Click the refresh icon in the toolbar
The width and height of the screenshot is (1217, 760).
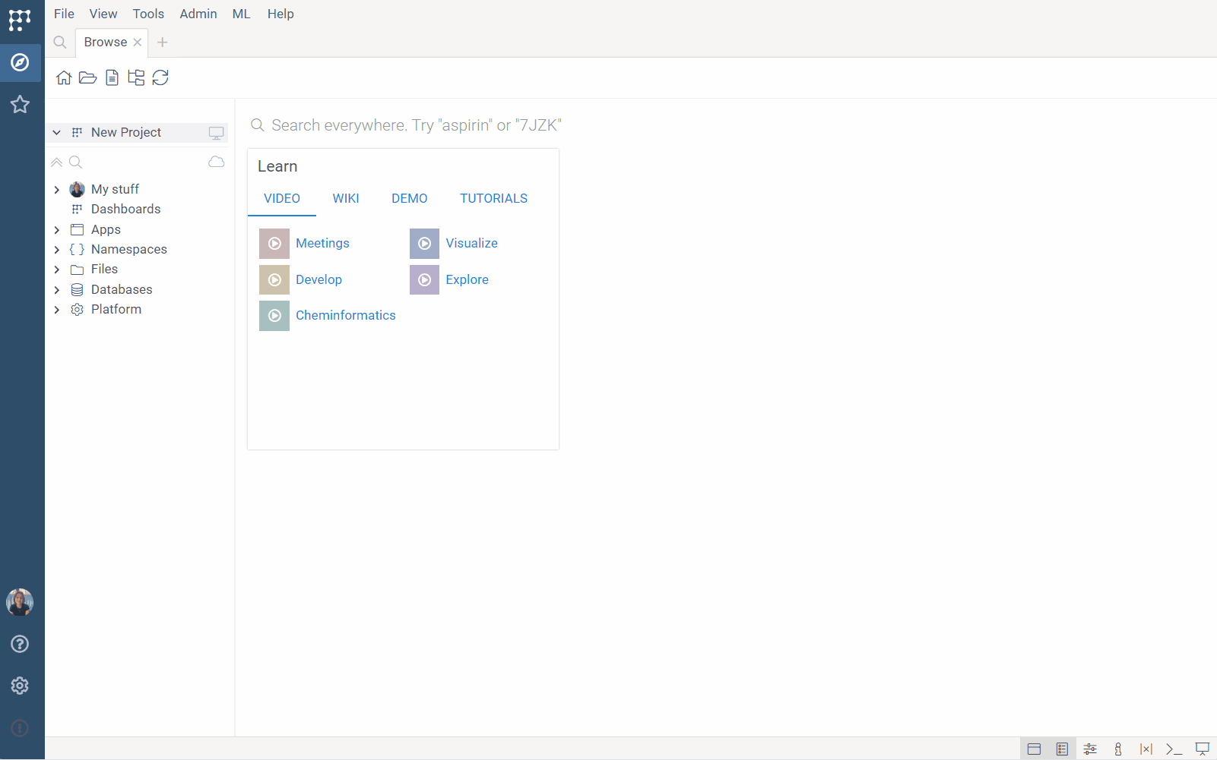click(160, 77)
